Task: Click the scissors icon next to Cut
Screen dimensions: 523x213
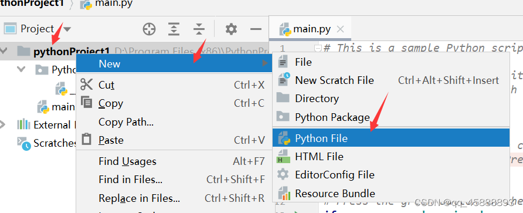Action: point(86,84)
